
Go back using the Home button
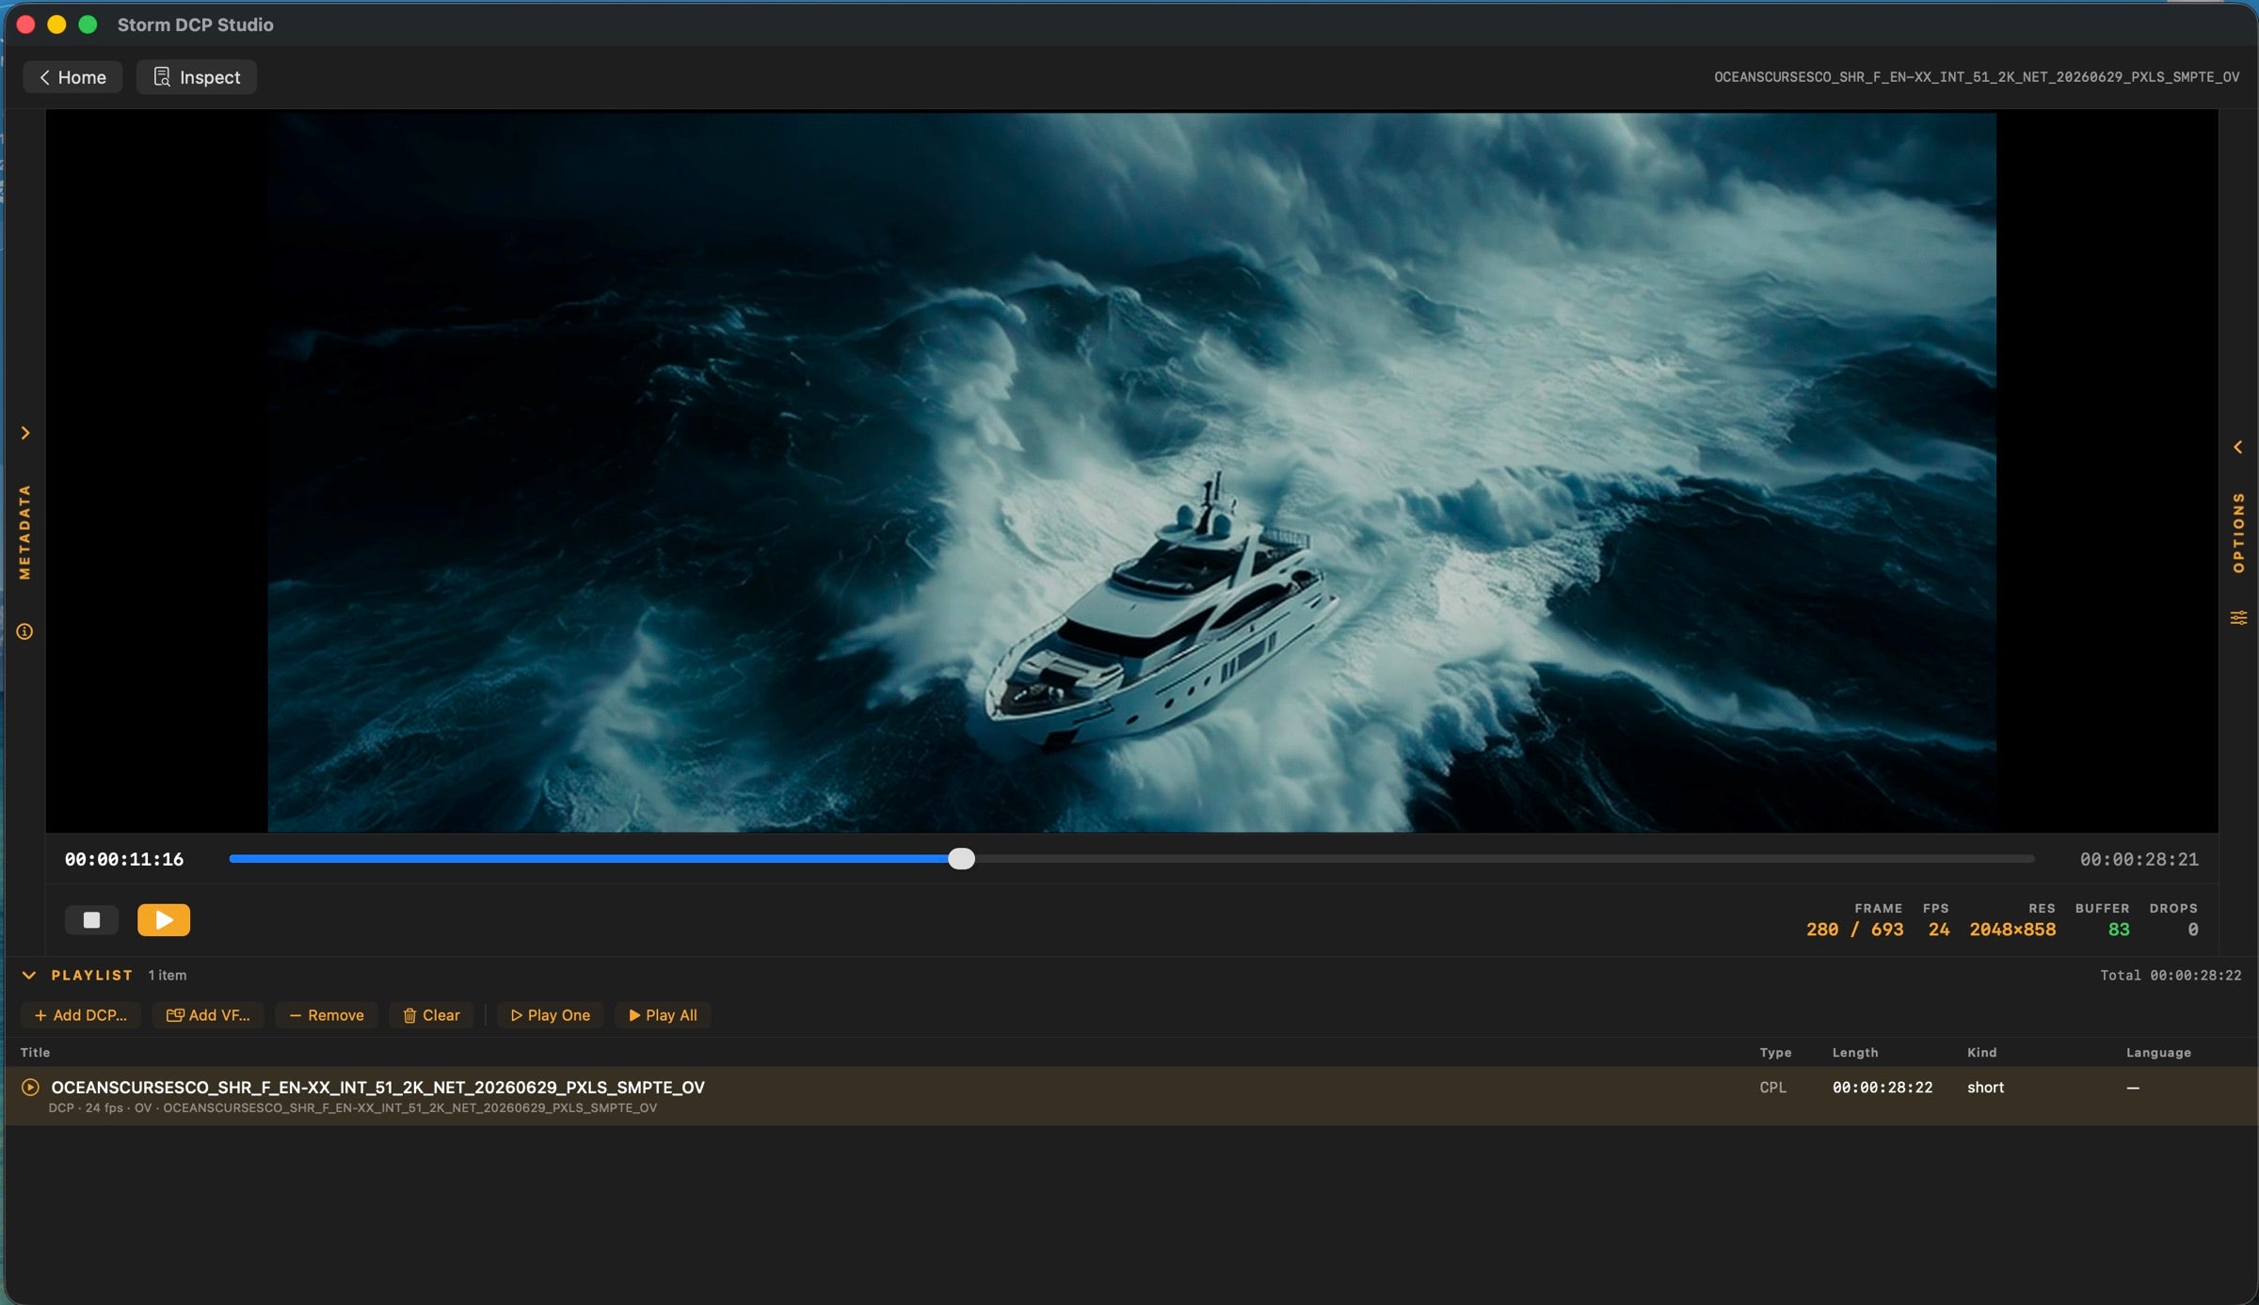pyautogui.click(x=72, y=77)
